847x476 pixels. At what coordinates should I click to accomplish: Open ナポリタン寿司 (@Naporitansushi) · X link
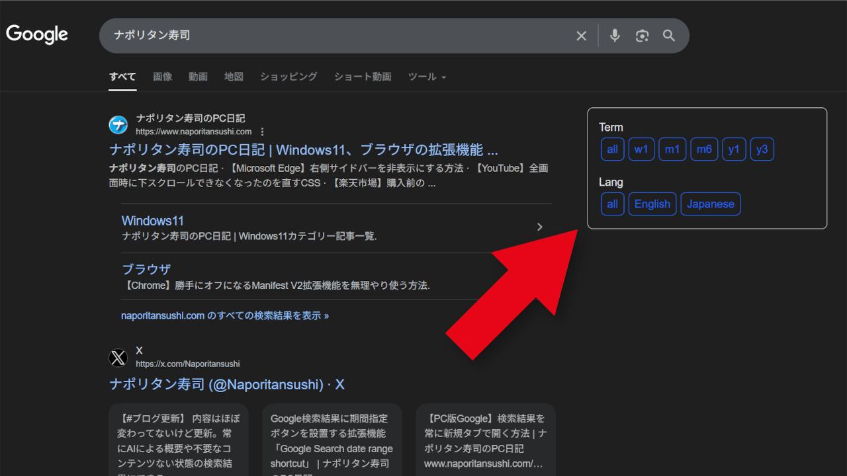pyautogui.click(x=226, y=385)
